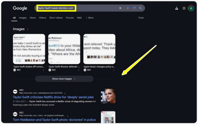Open more options for 'shakes off rumou' image
This screenshot has width=198, height=124.
44,70
